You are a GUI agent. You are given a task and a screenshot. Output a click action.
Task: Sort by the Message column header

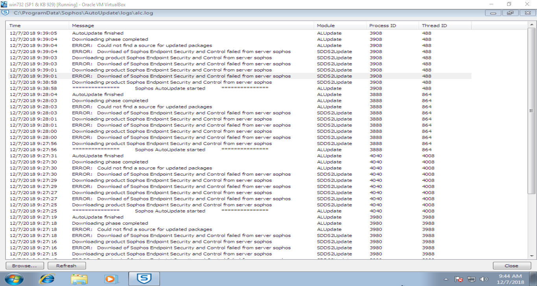pyautogui.click(x=191, y=26)
